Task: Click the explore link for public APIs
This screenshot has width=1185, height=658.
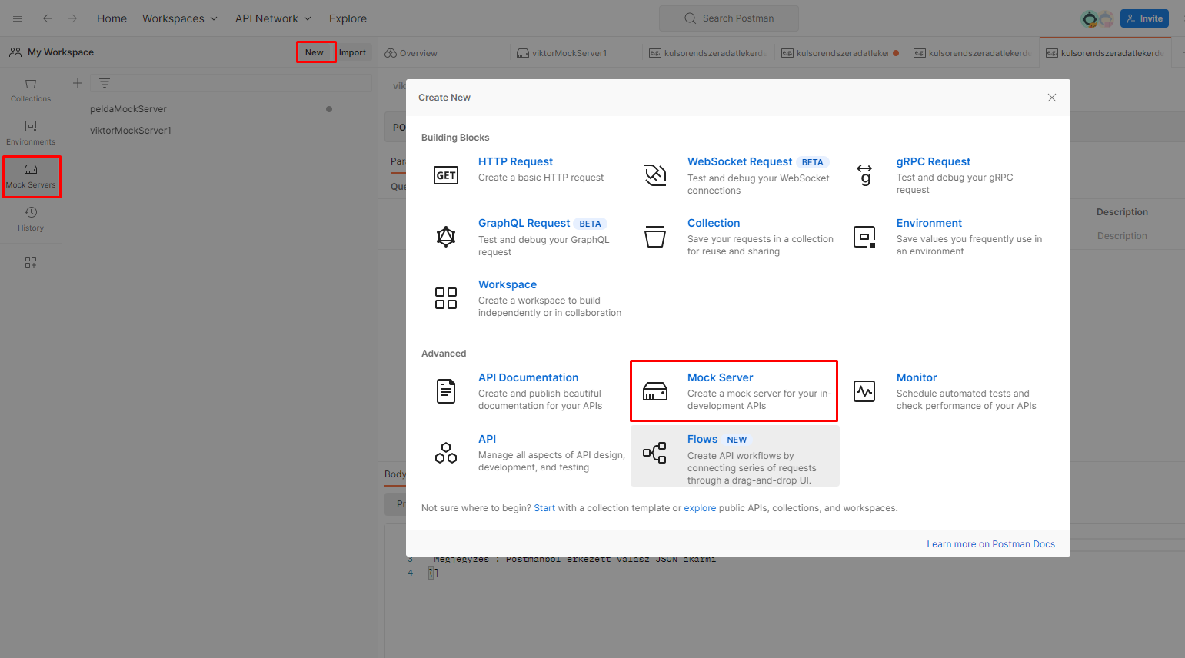Action: [x=700, y=508]
